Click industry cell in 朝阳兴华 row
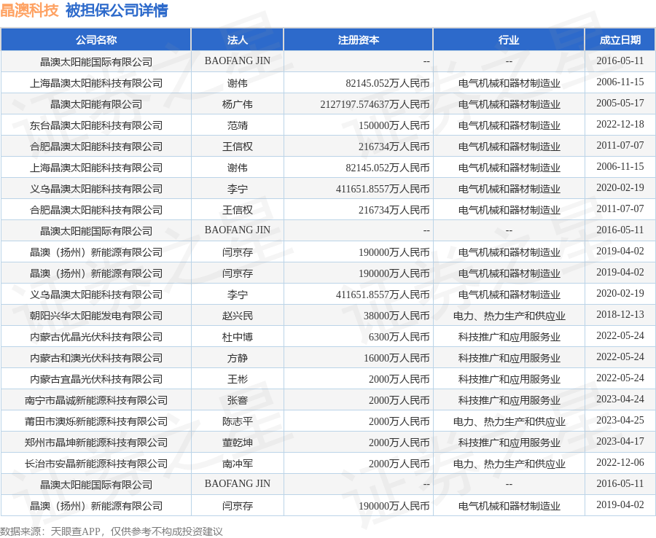 [509, 316]
